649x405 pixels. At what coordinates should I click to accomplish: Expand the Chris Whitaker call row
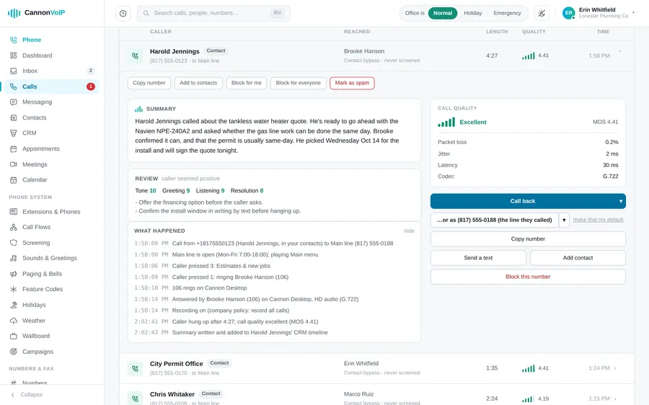616,399
